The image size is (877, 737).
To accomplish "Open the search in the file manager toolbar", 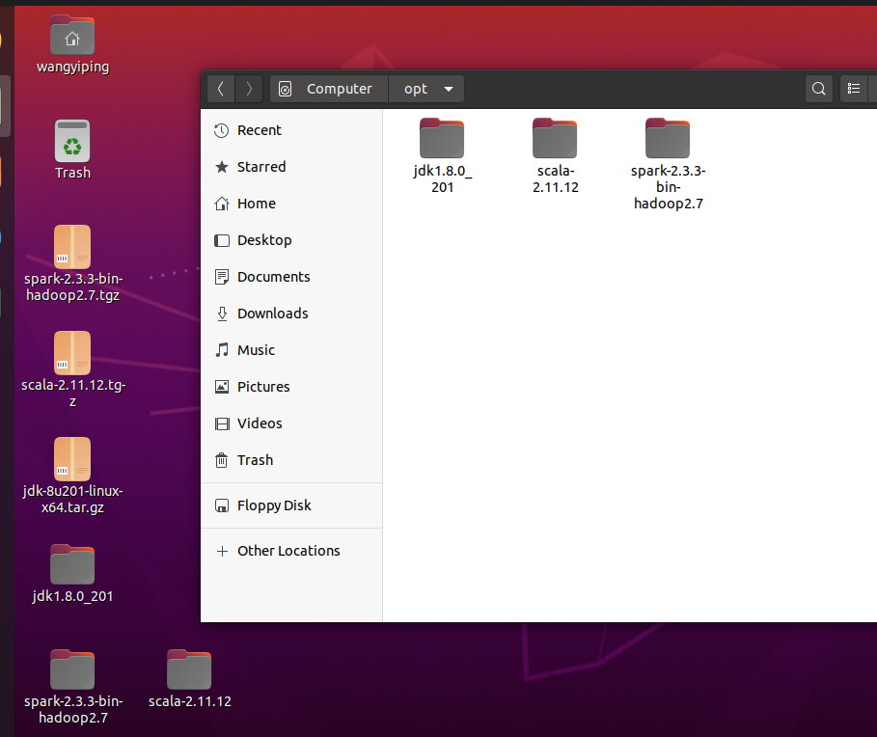I will (x=818, y=88).
